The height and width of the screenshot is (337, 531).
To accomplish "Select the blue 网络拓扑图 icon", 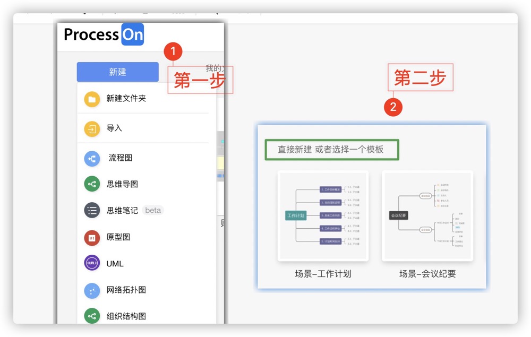I will click(x=92, y=290).
